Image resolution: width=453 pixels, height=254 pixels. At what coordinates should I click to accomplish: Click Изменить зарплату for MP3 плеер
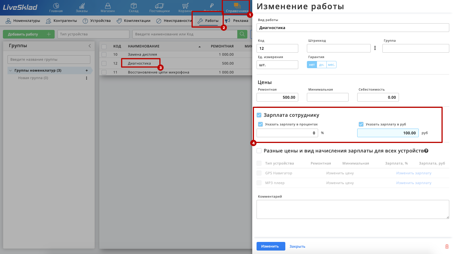pos(414,183)
